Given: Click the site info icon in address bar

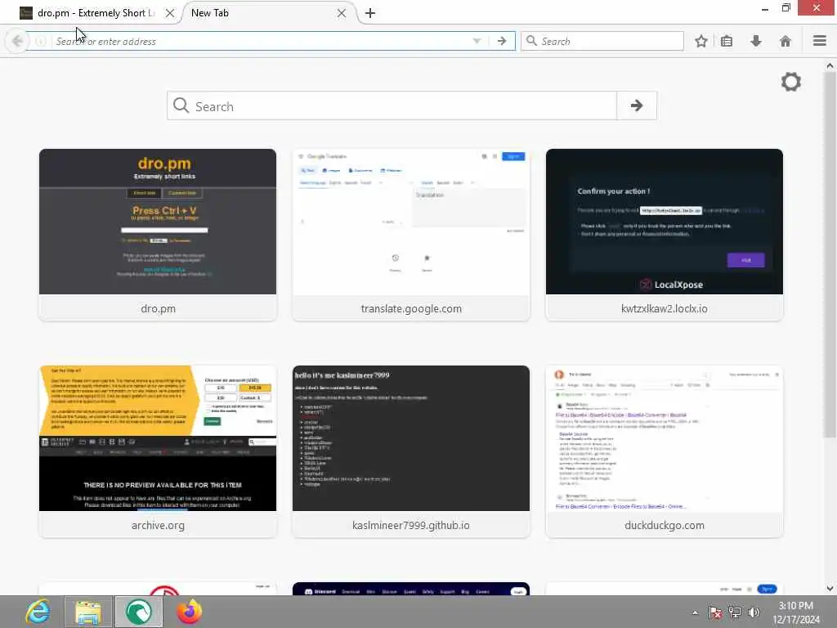Looking at the screenshot, I should click(41, 41).
